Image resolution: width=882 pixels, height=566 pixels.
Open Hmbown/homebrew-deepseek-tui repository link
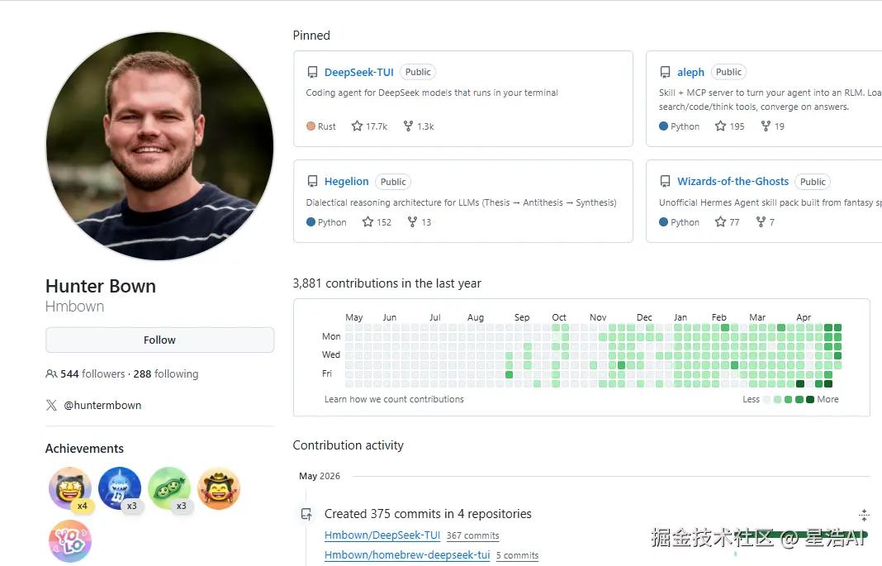407,554
